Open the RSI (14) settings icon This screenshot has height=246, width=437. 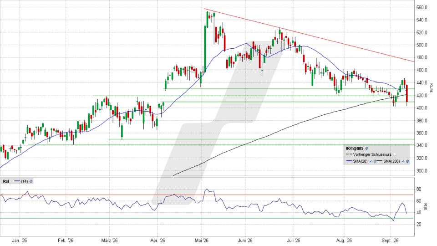pos(31,181)
